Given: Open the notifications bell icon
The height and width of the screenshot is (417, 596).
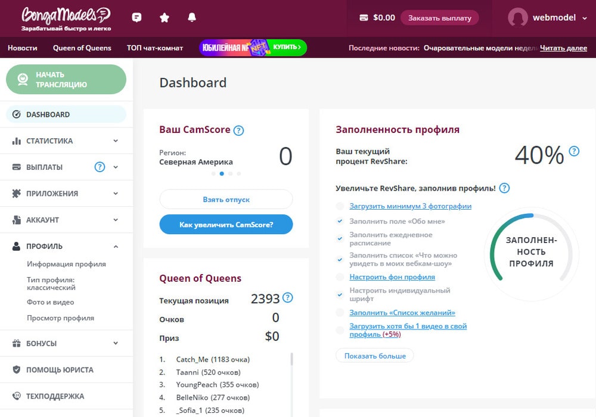Looking at the screenshot, I should coord(192,18).
